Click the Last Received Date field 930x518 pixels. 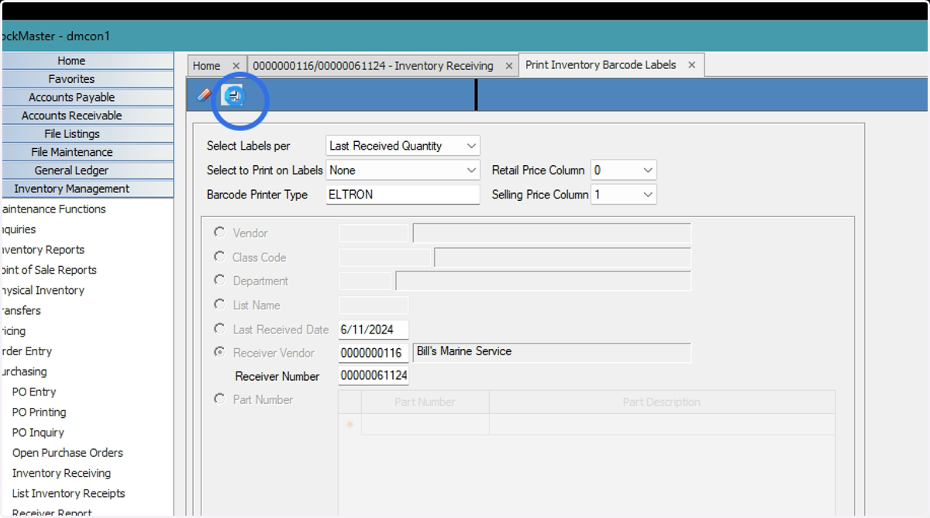pyautogui.click(x=374, y=330)
